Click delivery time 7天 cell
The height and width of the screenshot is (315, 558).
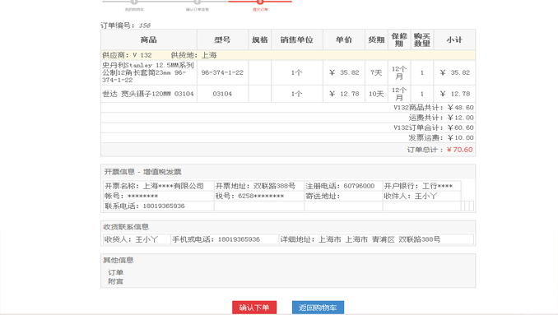[376, 72]
